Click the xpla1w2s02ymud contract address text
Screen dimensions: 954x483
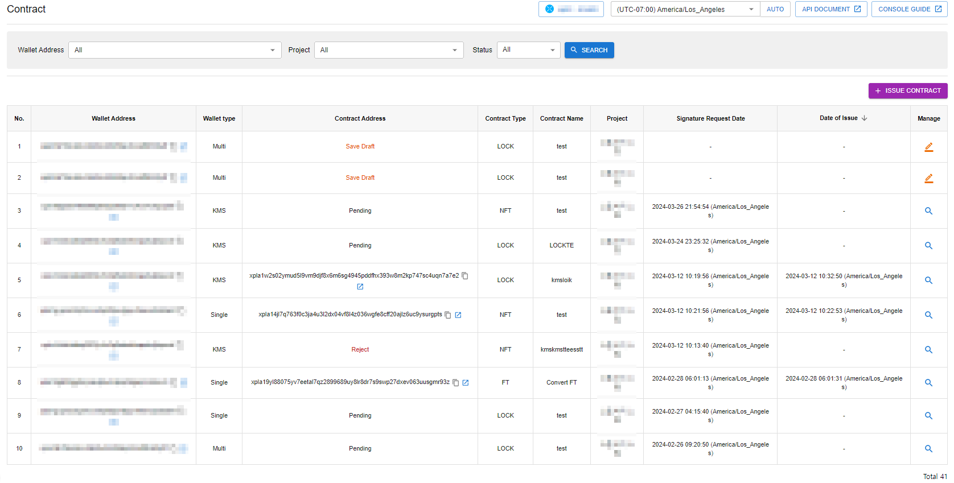(x=354, y=276)
